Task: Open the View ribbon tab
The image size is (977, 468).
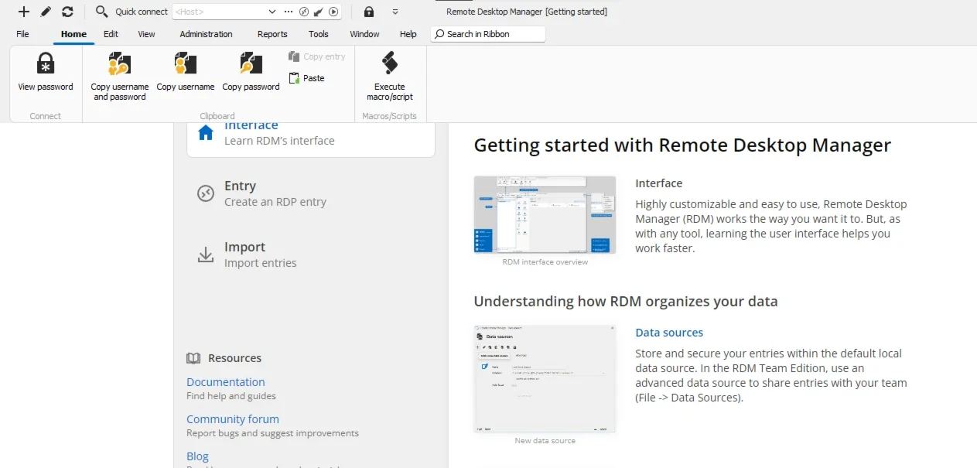Action: [146, 34]
